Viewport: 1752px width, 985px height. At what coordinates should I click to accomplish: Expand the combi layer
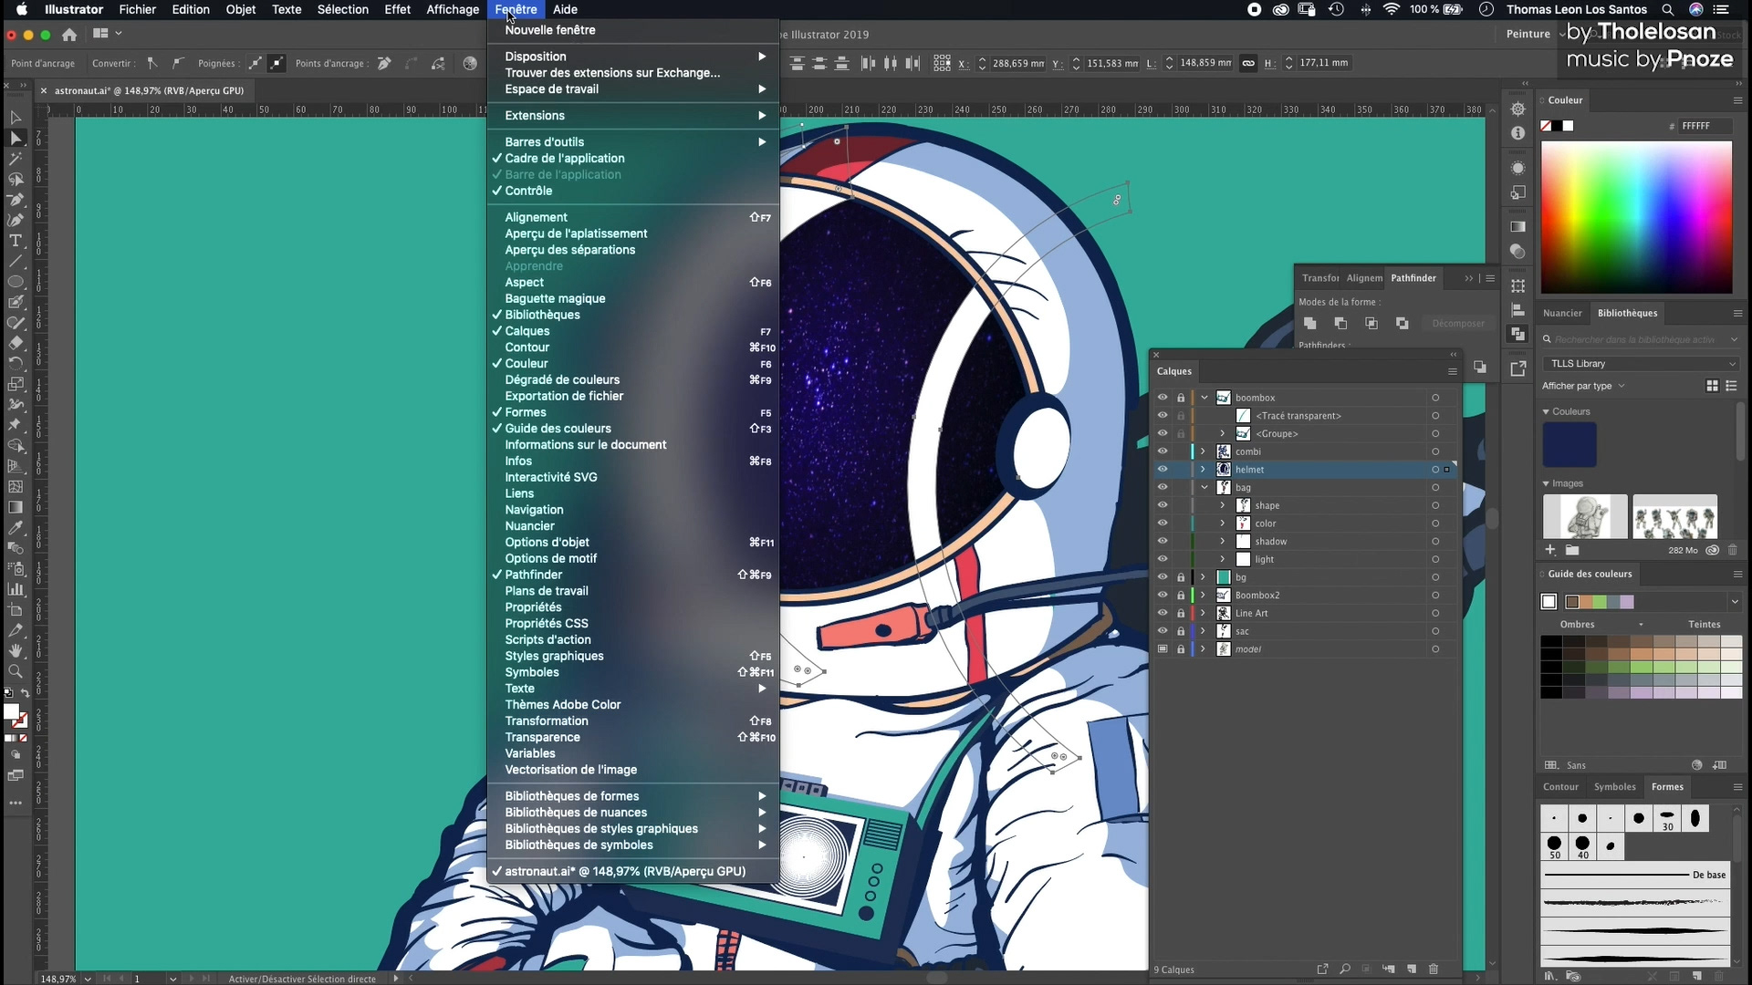[x=1203, y=451]
